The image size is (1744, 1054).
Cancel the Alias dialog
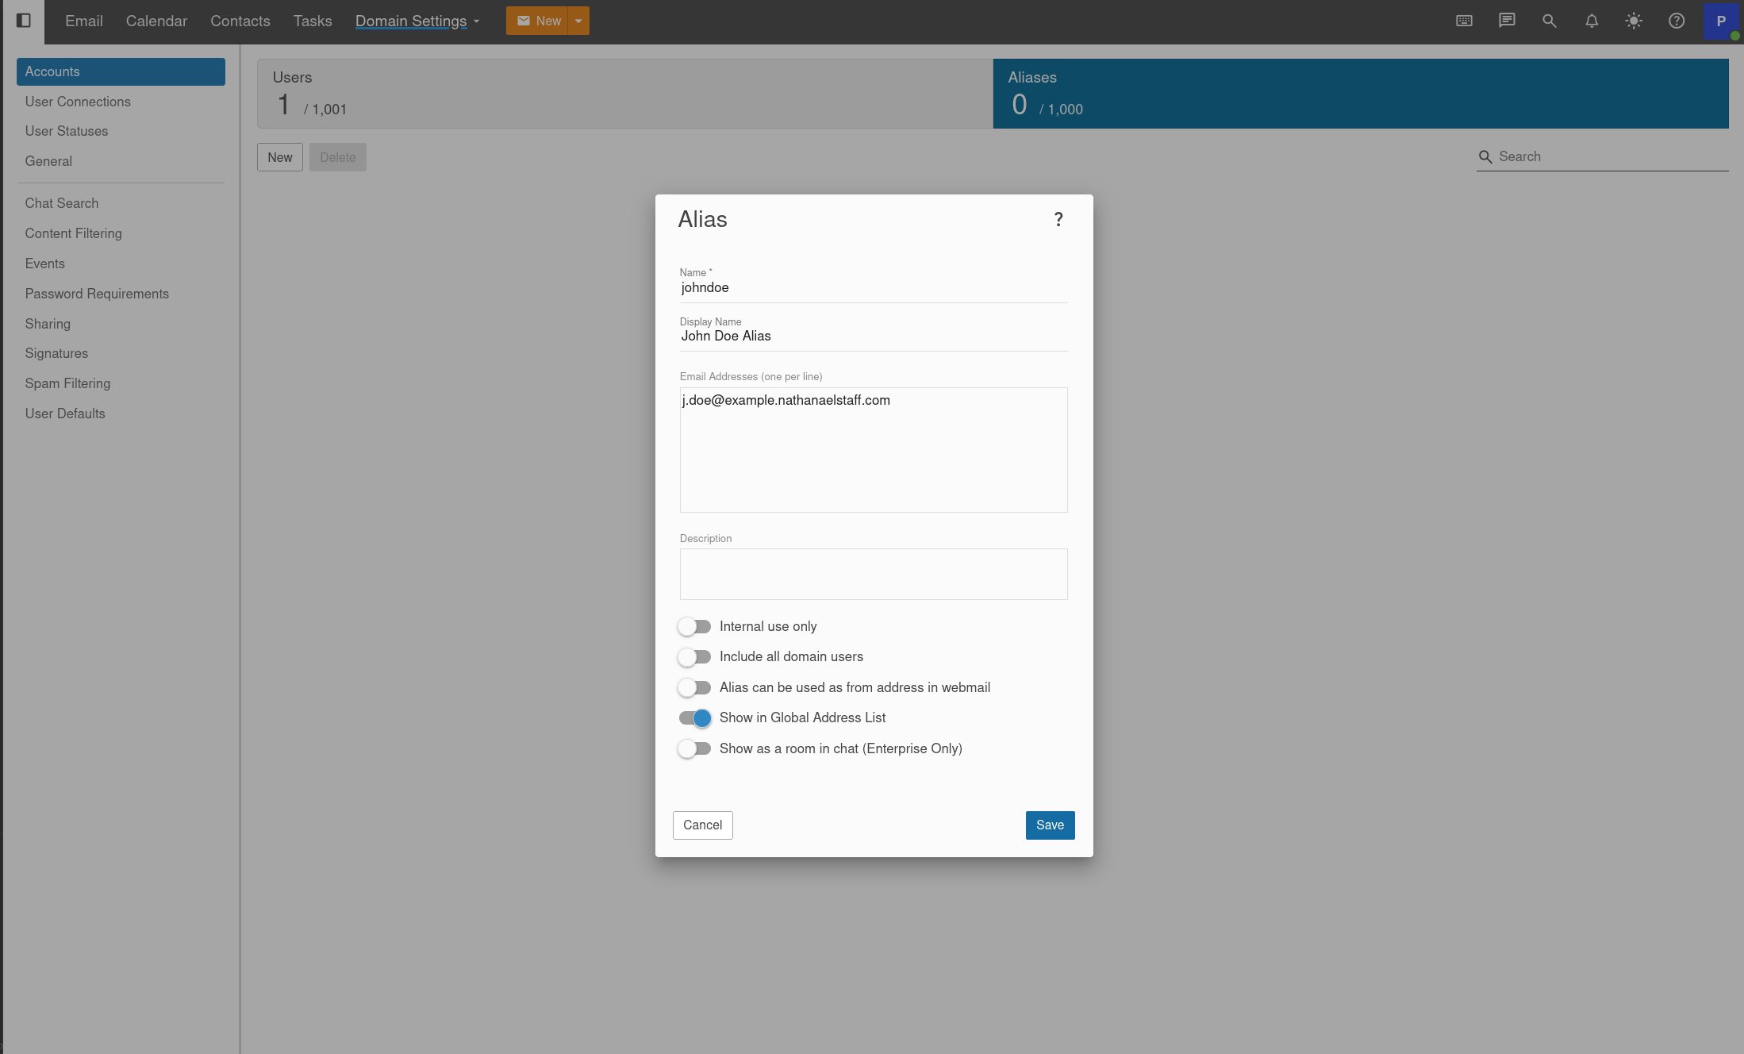point(702,825)
